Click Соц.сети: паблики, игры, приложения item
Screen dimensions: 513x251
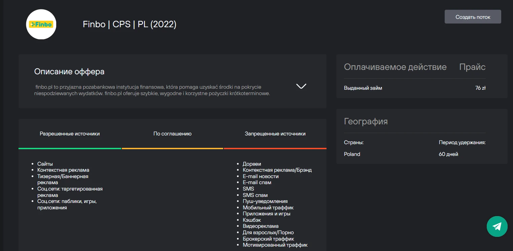click(67, 204)
